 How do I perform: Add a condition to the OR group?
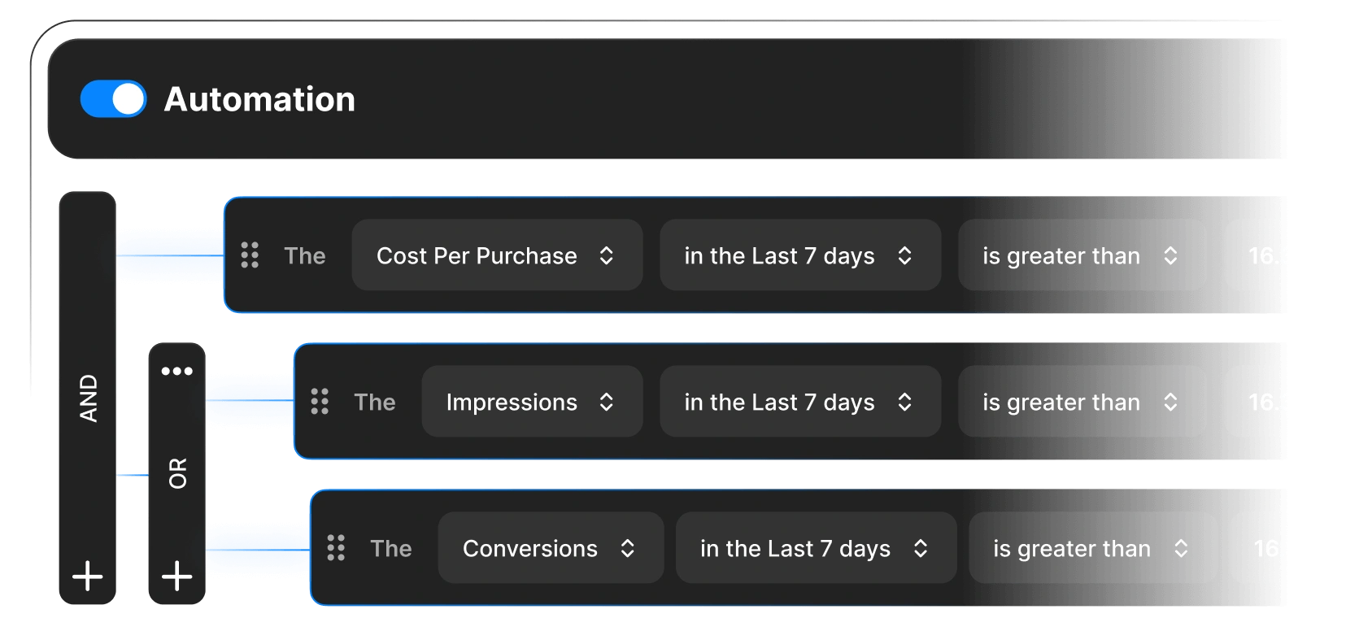[176, 577]
